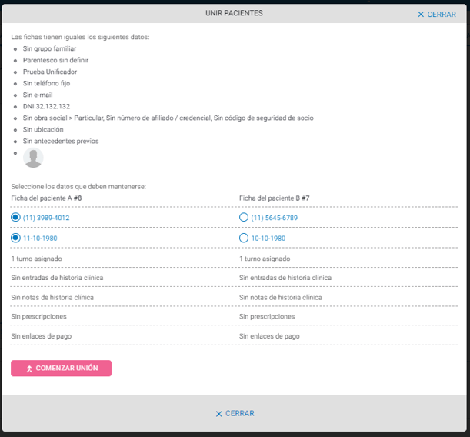Click the phone number text (11) 5645-6789
The image size is (470, 437).
point(274,218)
